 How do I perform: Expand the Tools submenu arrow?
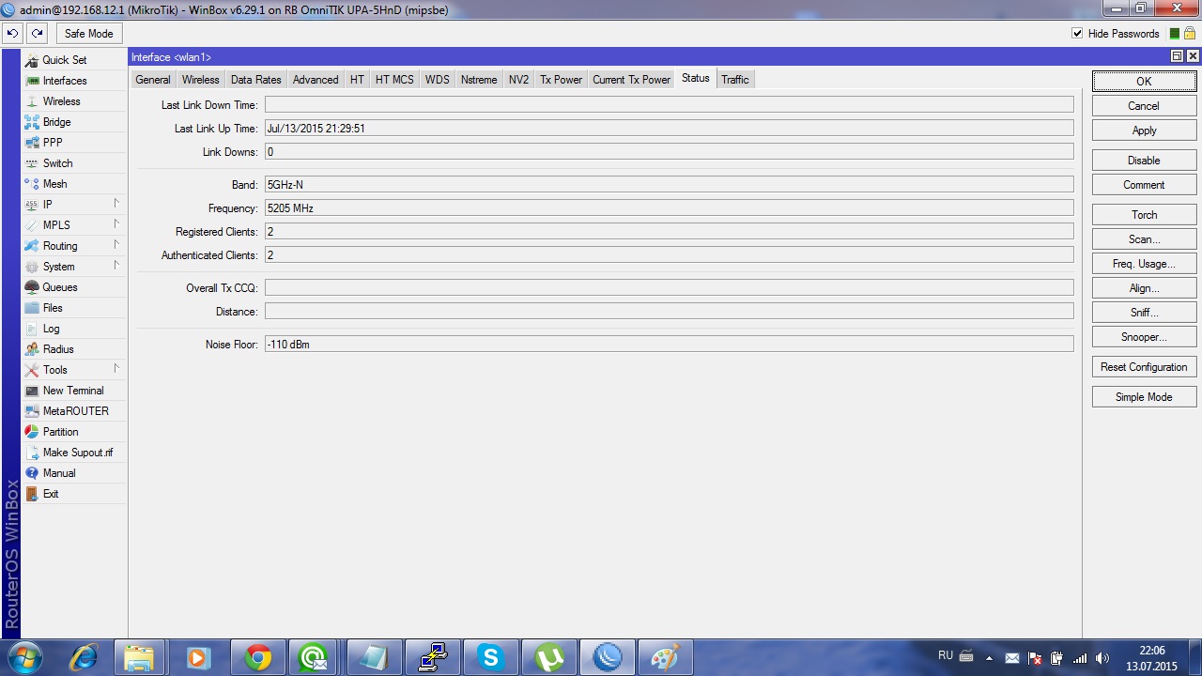pyautogui.click(x=116, y=369)
